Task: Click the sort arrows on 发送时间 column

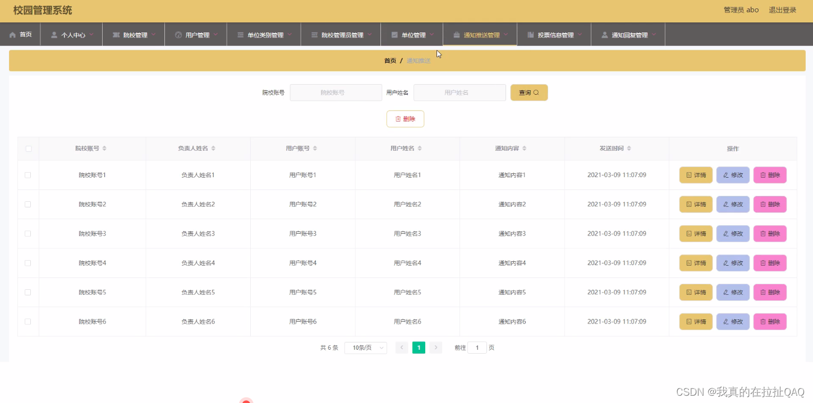Action: pos(629,149)
